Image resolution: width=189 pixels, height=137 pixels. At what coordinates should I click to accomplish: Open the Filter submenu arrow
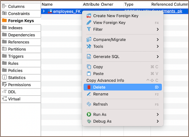(158, 29)
